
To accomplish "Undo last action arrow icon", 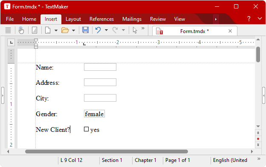I will pyautogui.click(x=98, y=31).
